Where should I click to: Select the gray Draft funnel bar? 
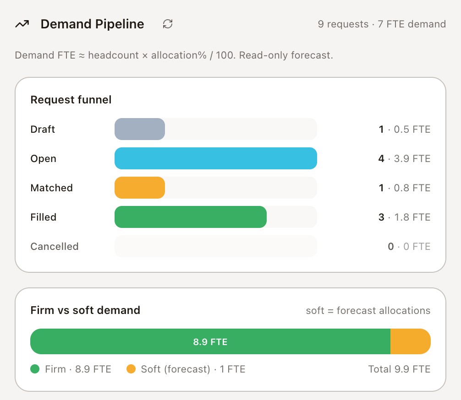[140, 129]
